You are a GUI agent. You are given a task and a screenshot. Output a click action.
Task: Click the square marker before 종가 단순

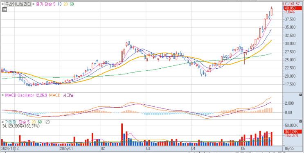tap(34, 4)
